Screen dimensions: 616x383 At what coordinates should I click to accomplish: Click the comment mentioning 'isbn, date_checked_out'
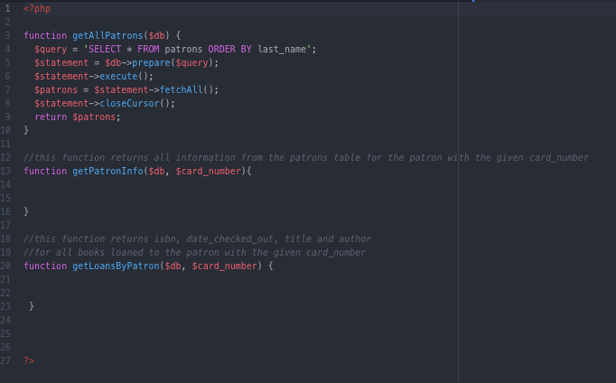tap(197, 239)
